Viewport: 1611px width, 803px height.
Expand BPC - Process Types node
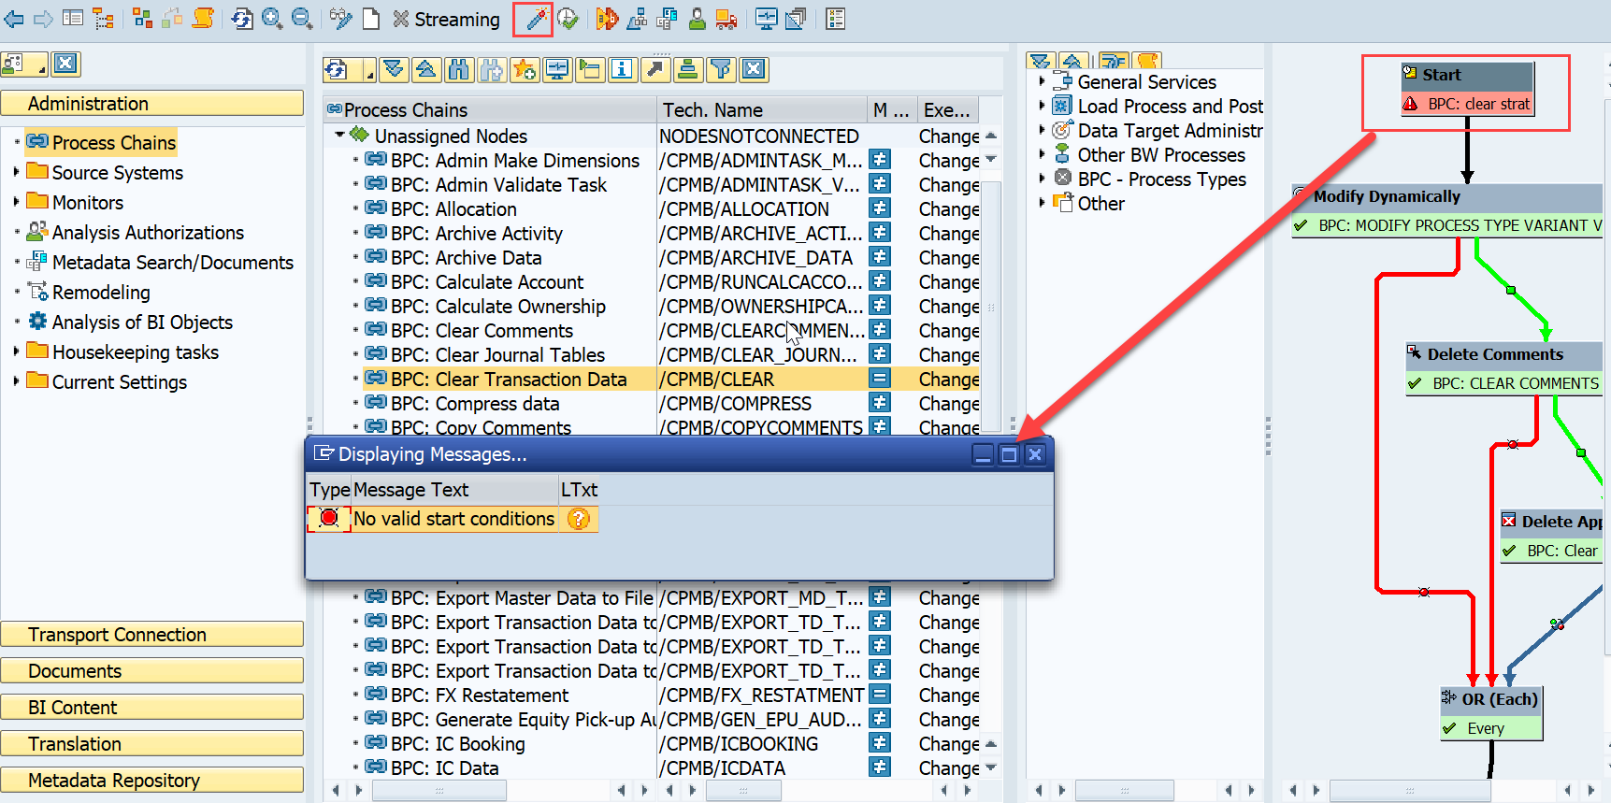point(1042,179)
